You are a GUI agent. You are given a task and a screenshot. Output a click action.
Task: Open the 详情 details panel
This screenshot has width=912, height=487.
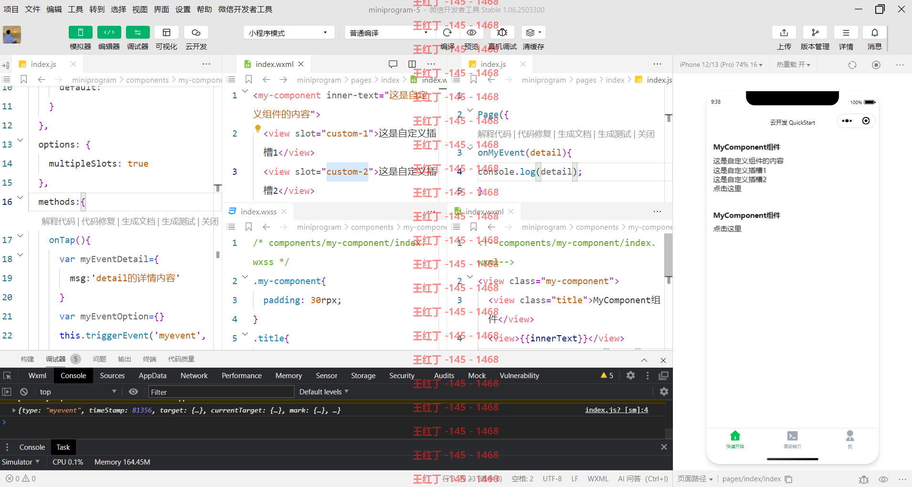pyautogui.click(x=846, y=32)
